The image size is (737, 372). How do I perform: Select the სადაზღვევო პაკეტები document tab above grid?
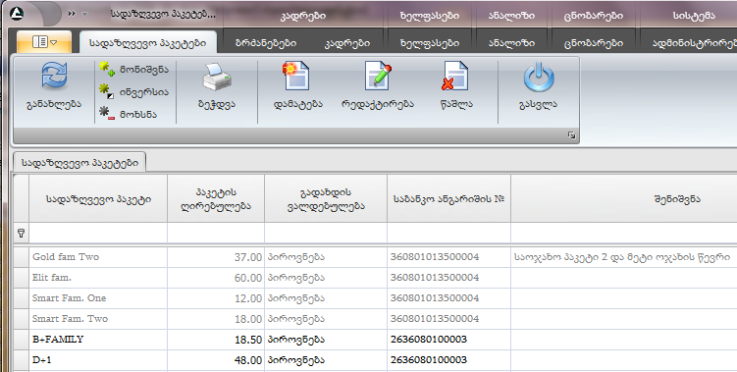pos(79,162)
